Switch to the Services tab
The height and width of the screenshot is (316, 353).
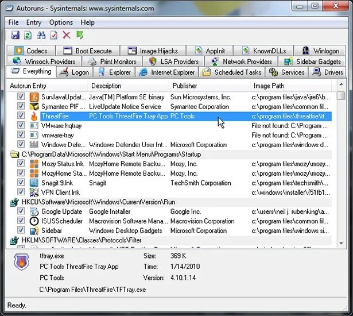point(286,72)
